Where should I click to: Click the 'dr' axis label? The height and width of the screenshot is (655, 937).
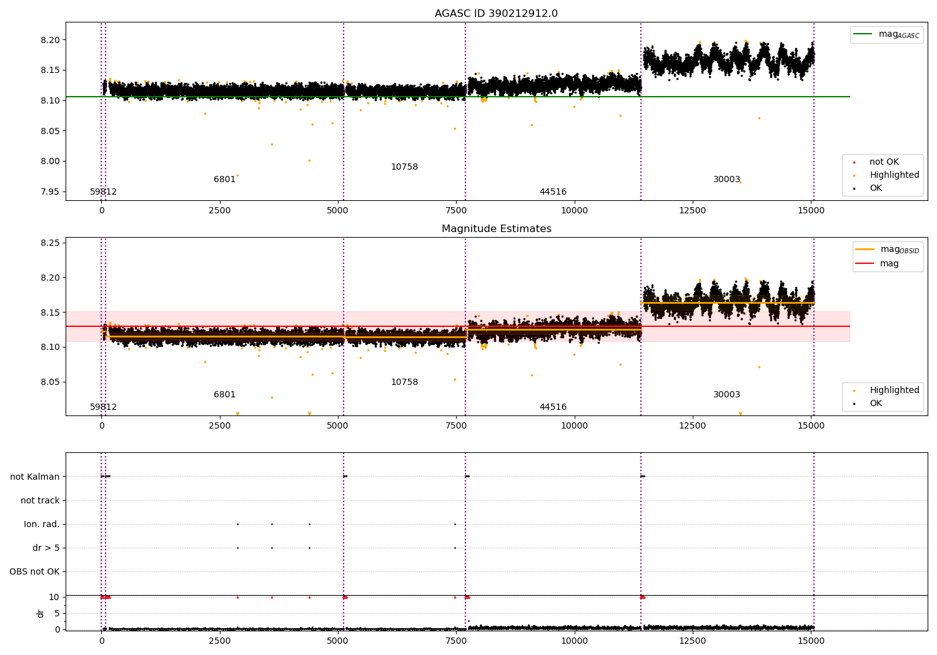(x=41, y=613)
